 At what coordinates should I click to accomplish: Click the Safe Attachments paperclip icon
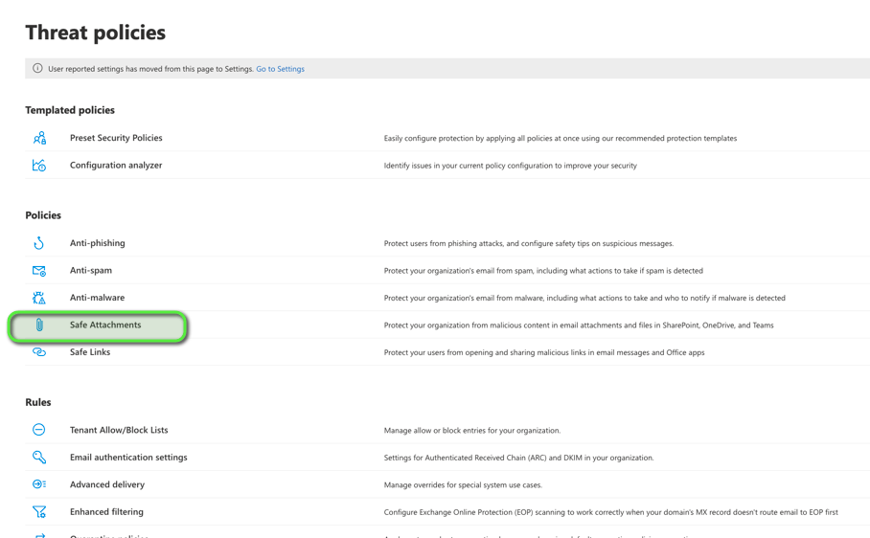(x=39, y=325)
